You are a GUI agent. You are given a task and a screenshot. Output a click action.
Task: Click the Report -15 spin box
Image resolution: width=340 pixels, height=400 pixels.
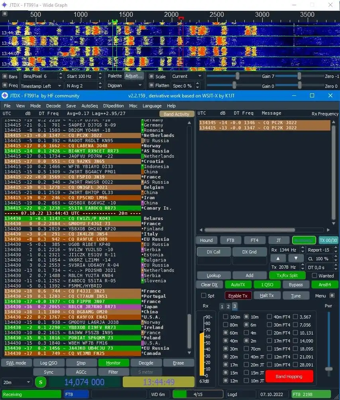(322, 250)
